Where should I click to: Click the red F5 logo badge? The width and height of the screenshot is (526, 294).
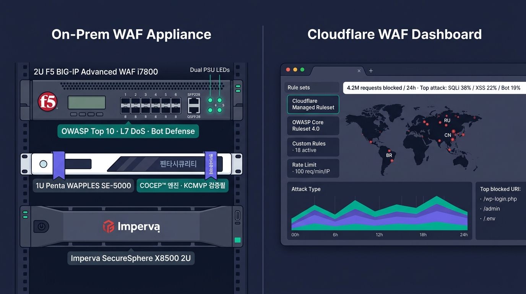click(47, 102)
